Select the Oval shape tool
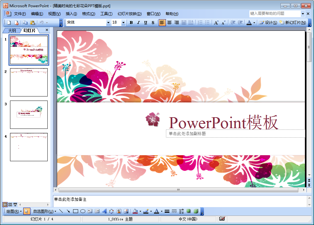This screenshot has width=314, height=225. tap(83, 211)
